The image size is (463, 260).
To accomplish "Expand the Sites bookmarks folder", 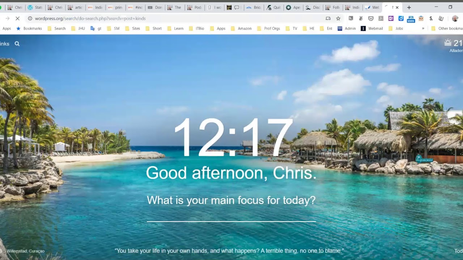I will pyautogui.click(x=132, y=29).
